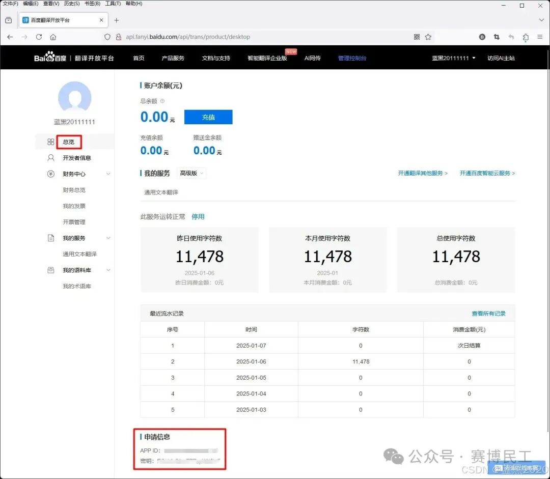Click the blue 充值 button

[x=208, y=117]
